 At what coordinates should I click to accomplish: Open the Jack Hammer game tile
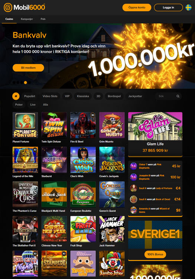coord(112,229)
